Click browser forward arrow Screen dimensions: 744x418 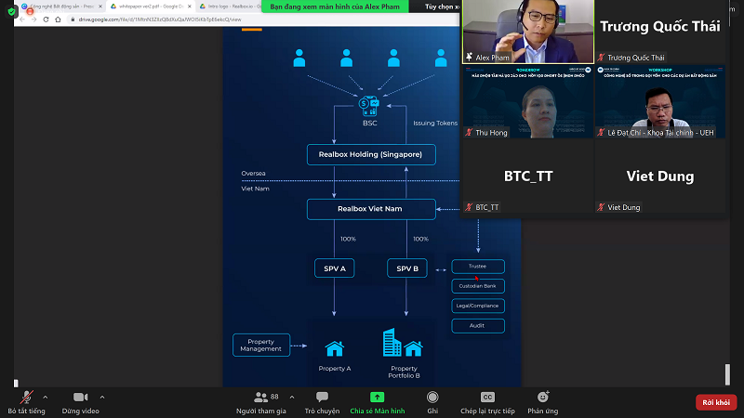click(x=33, y=20)
